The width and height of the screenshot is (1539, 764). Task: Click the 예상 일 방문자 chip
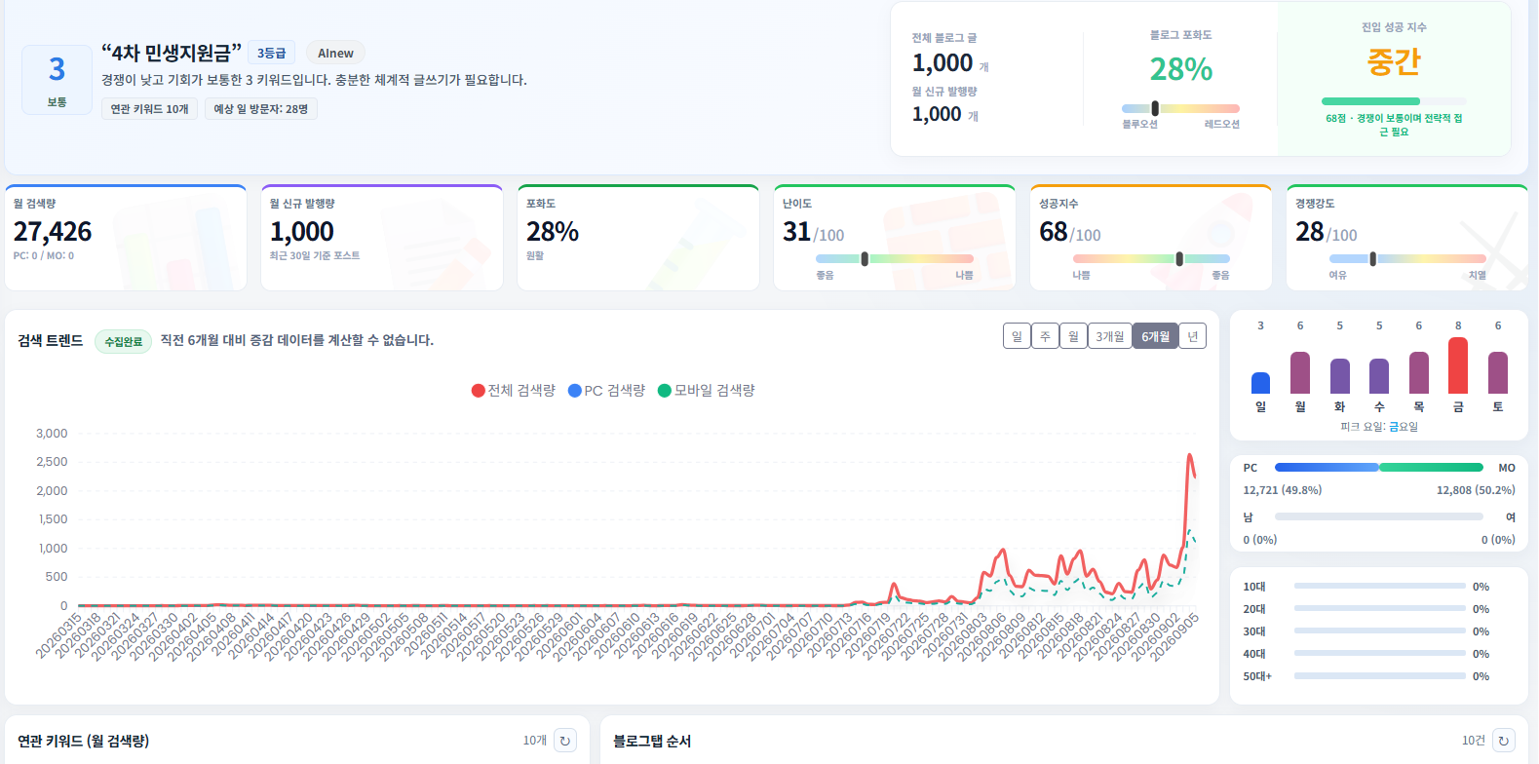point(261,109)
